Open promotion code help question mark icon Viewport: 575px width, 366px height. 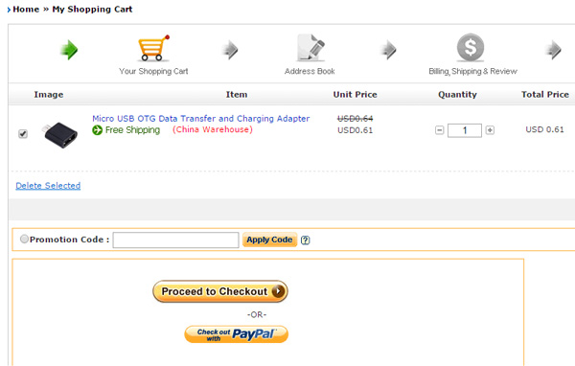(x=305, y=240)
